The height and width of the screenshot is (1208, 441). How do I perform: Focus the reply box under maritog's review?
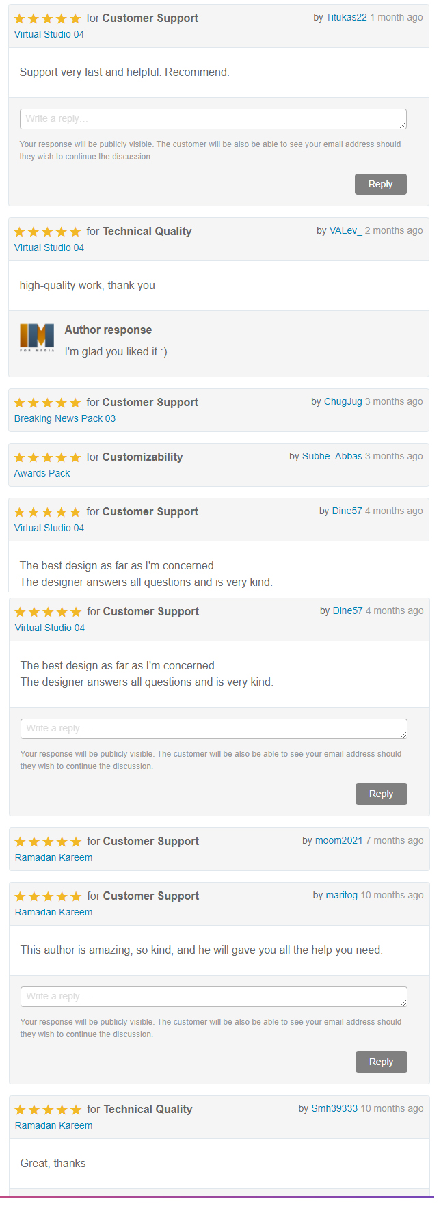tap(214, 997)
